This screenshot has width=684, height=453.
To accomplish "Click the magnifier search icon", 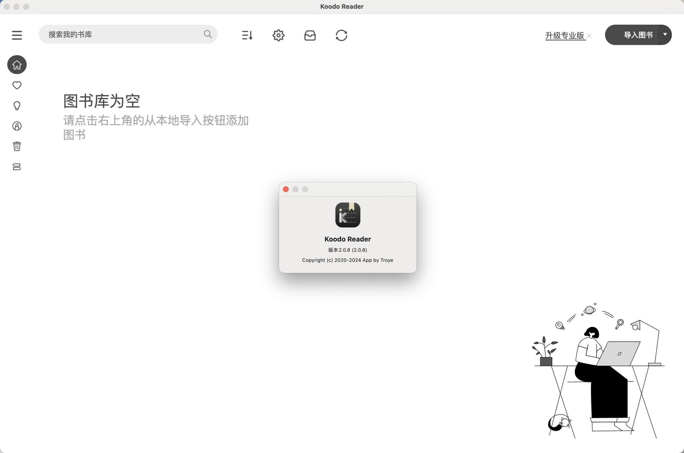I will [x=208, y=34].
